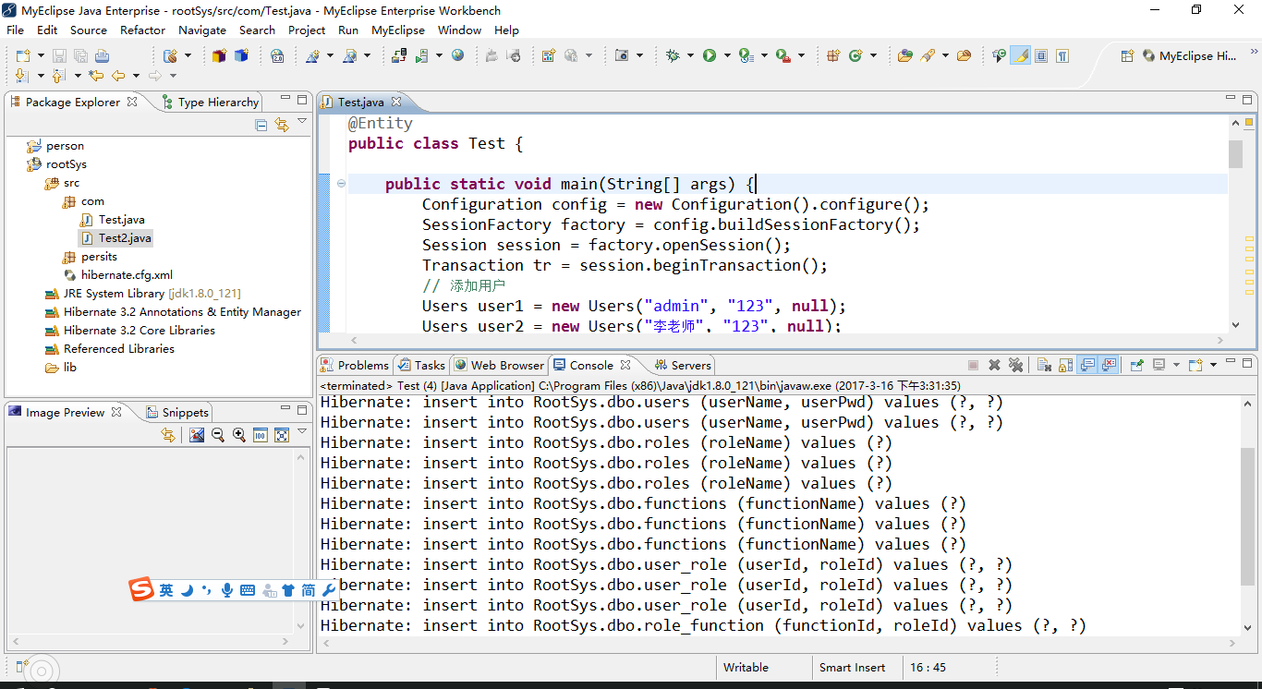This screenshot has height=689, width=1262.
Task: Click the Print toolbar icon
Action: (102, 55)
